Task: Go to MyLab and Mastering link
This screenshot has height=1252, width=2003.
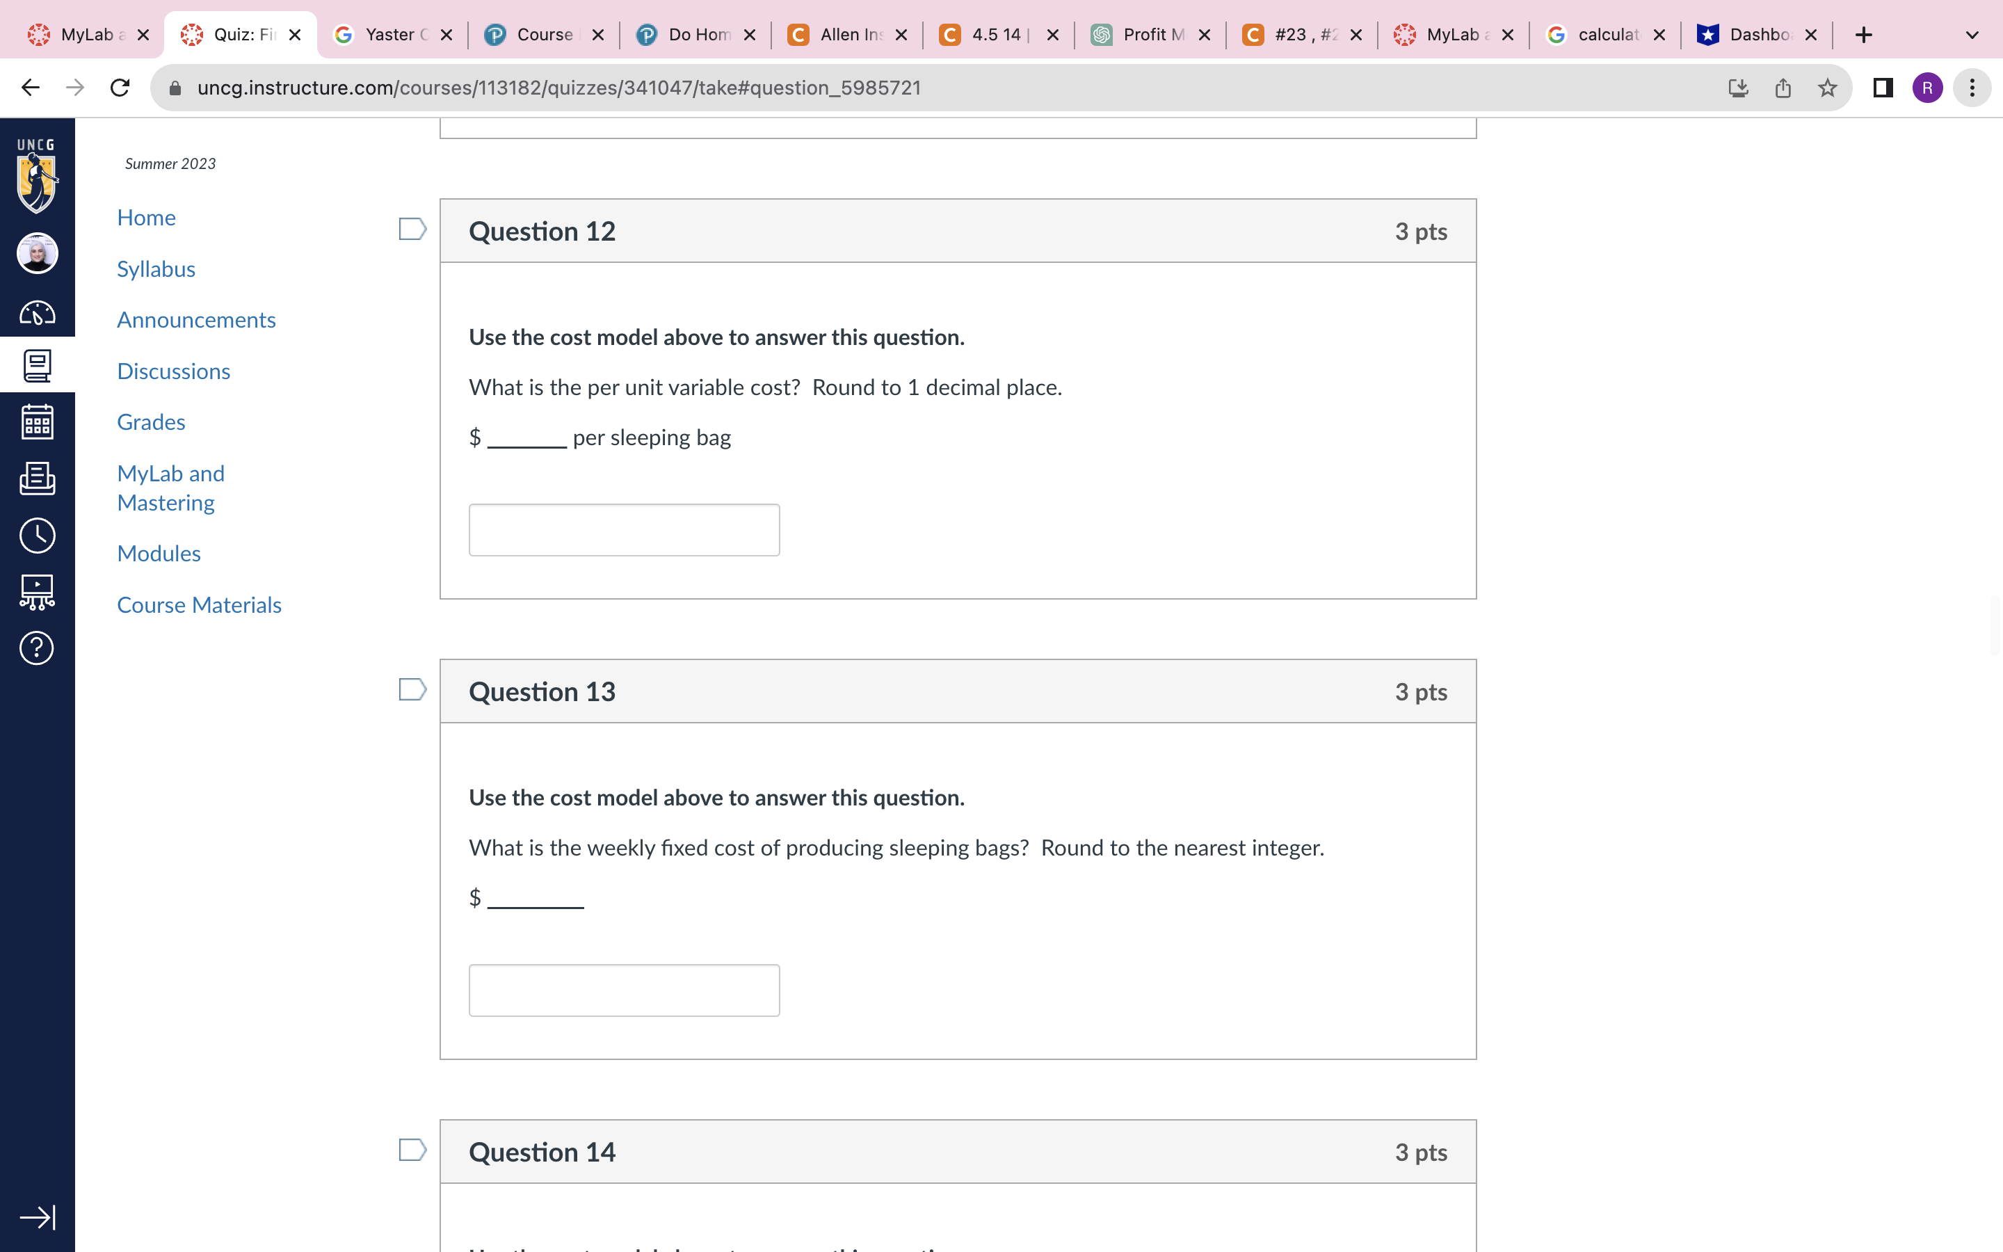Action: click(x=170, y=488)
